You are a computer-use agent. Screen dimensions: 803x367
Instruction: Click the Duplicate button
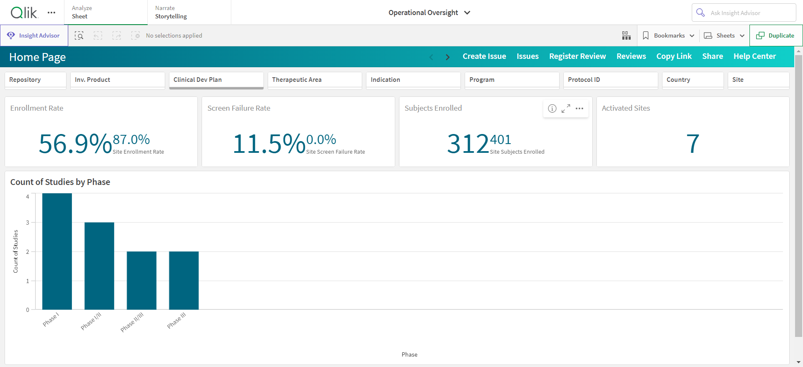pos(776,35)
